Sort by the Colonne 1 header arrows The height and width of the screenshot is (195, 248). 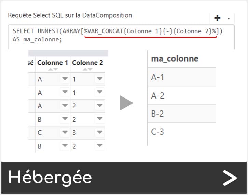[x=53, y=69]
